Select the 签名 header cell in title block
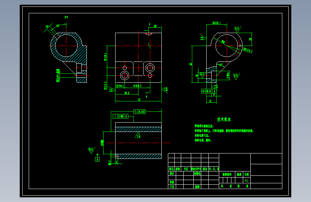311x202 pixels. click(x=205, y=169)
